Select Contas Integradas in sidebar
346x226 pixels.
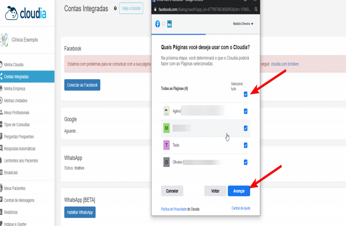pos(27,77)
